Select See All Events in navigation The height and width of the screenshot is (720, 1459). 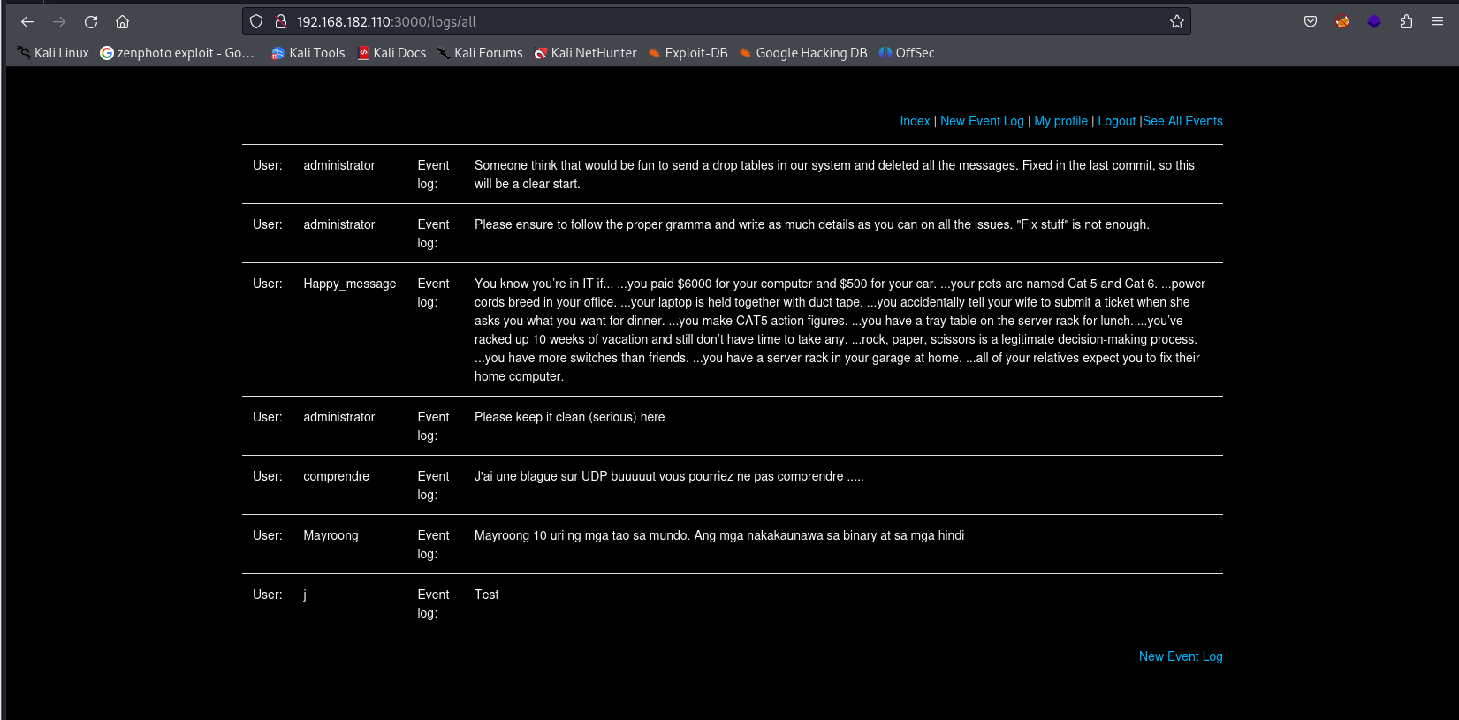click(1182, 121)
